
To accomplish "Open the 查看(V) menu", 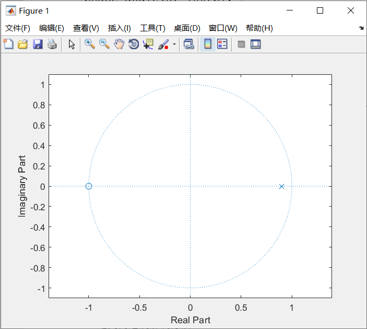I will [86, 28].
